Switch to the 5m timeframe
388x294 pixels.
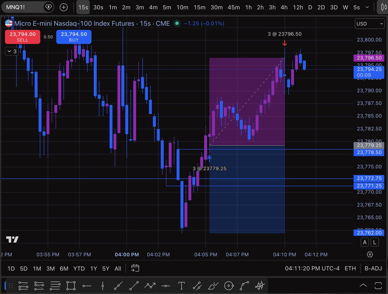coord(167,7)
